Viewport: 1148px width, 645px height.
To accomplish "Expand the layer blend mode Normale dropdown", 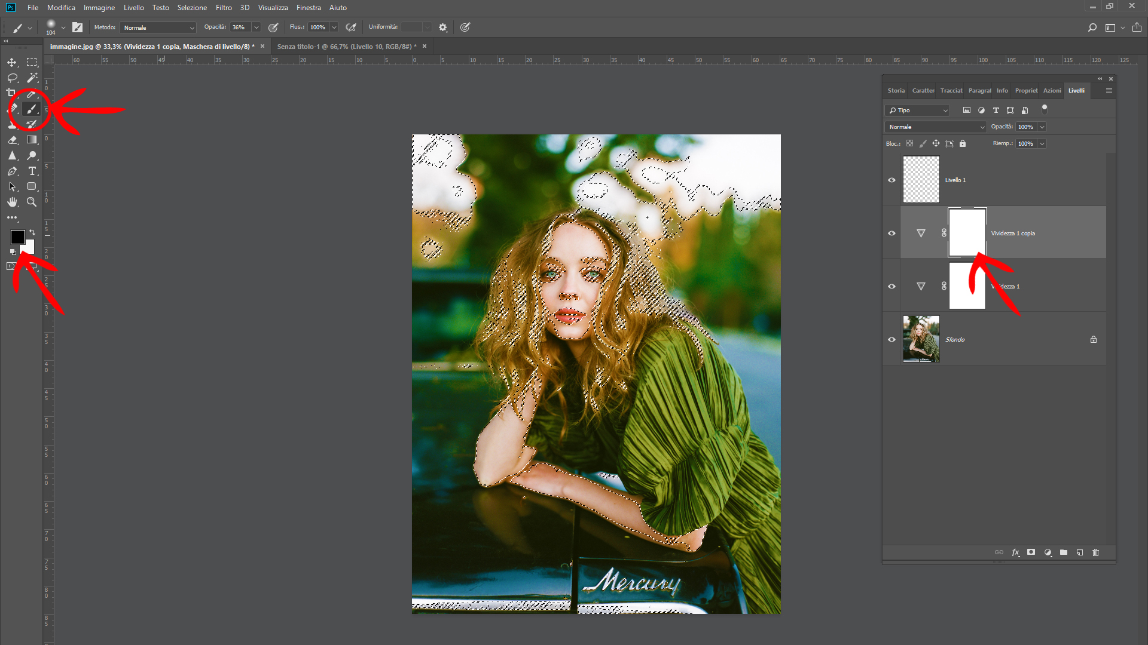I will (x=935, y=127).
